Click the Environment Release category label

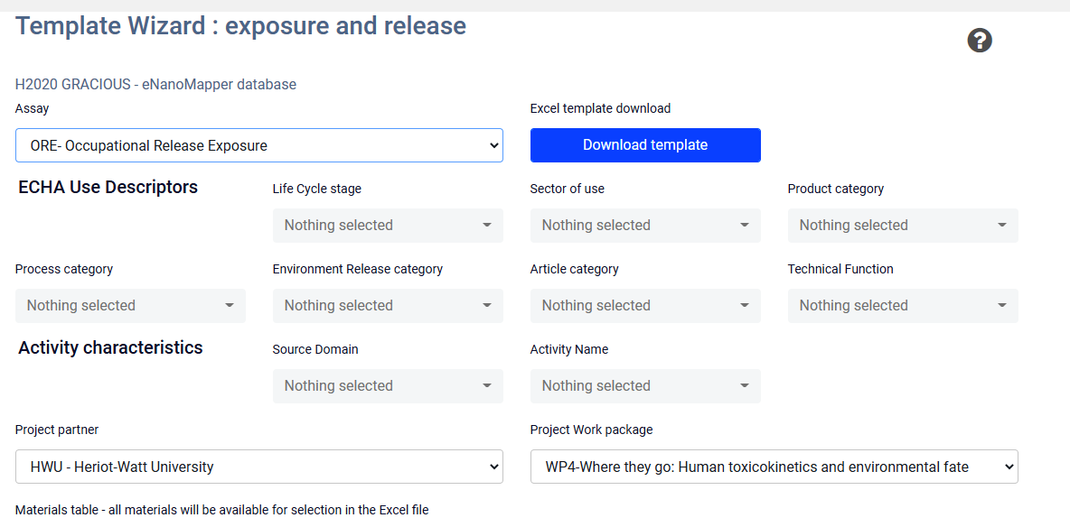pyautogui.click(x=358, y=269)
